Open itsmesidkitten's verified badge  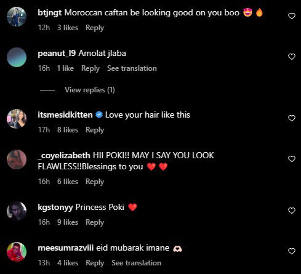click(99, 115)
